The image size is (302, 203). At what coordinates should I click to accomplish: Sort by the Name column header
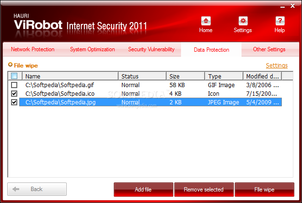pos(70,76)
